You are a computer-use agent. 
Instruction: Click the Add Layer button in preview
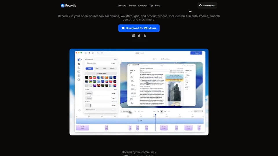(125, 111)
